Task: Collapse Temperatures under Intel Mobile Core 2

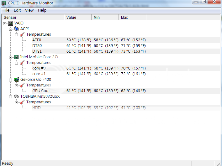Action: coord(16,63)
